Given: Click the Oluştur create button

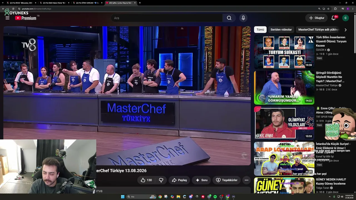Looking at the screenshot, I should [317, 18].
